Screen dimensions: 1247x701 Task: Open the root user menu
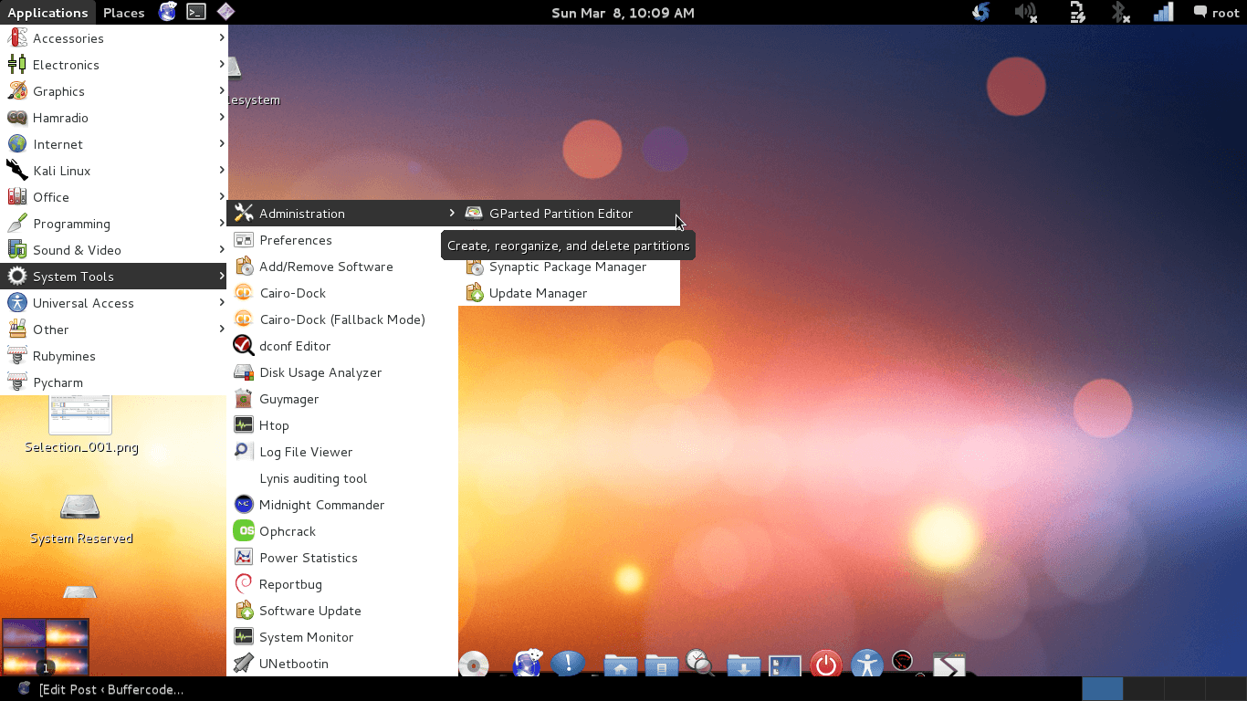pyautogui.click(x=1217, y=13)
